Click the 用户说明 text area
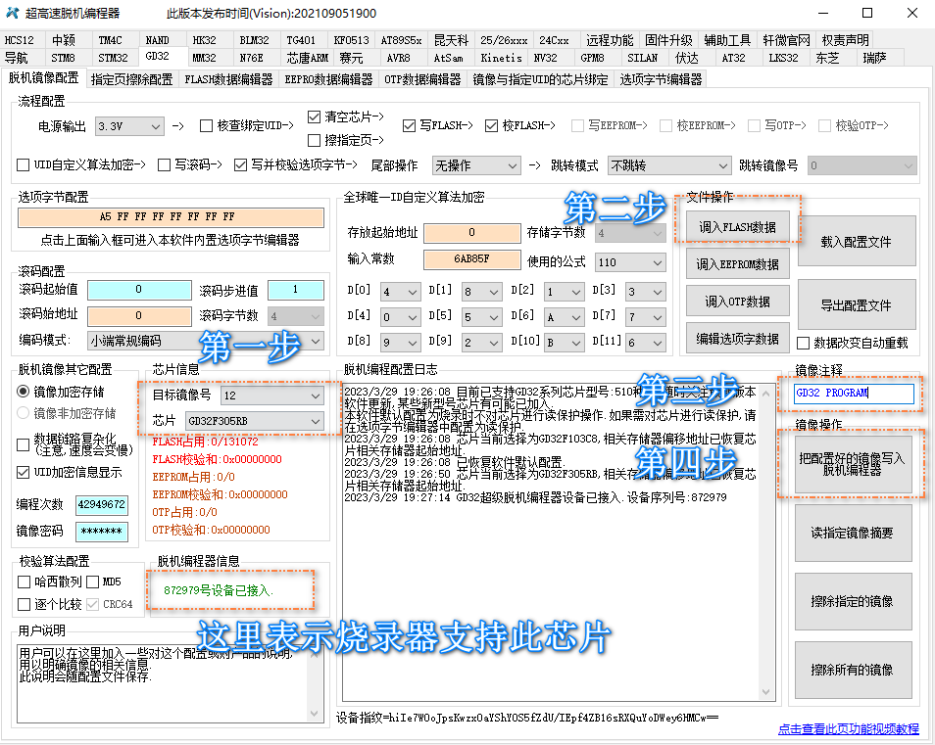 (x=171, y=683)
